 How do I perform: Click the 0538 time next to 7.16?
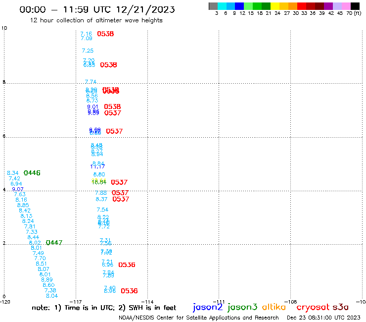(105, 34)
